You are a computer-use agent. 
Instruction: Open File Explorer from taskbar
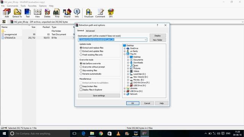[x=92, y=134]
